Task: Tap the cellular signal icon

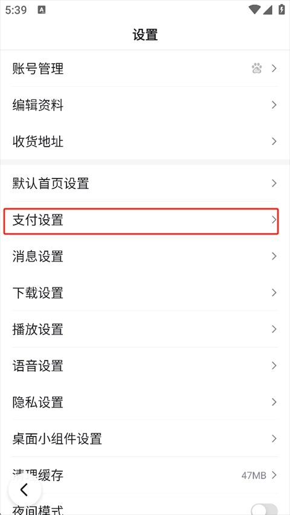Action: click(x=267, y=10)
